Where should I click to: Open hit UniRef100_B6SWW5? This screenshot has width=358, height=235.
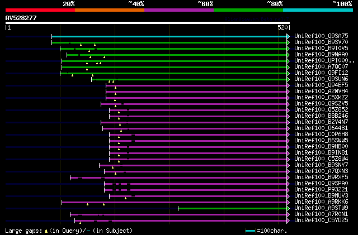pyautogui.click(x=321, y=141)
